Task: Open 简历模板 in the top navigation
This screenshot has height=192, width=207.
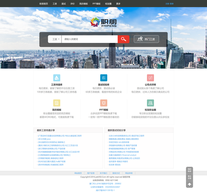Action: [84, 4]
